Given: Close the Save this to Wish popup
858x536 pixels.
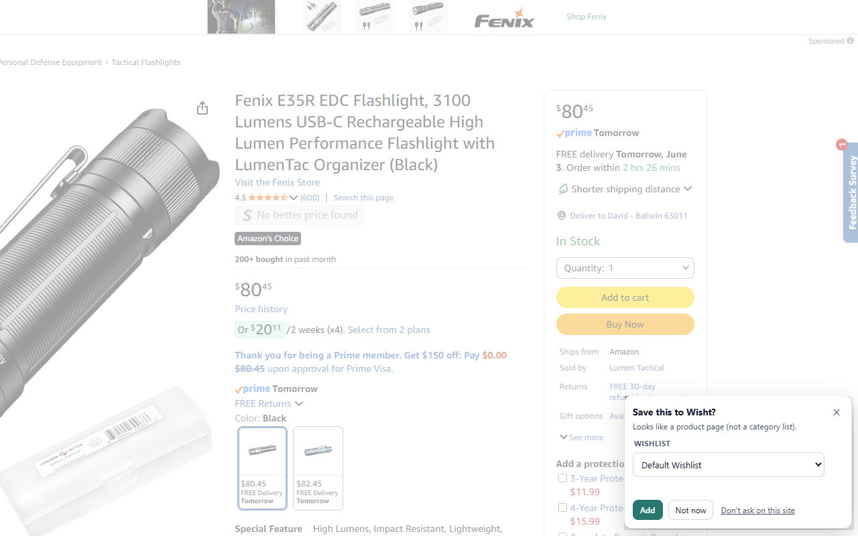Looking at the screenshot, I should pos(837,412).
